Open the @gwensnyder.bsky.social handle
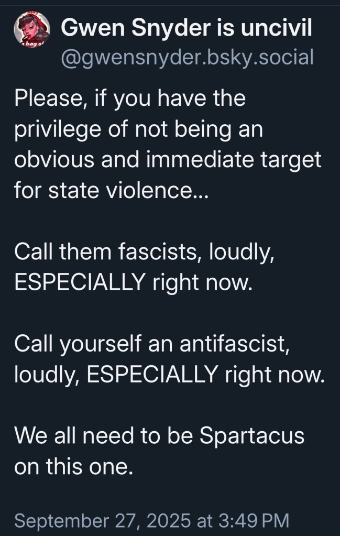The image size is (340, 536). click(x=187, y=57)
